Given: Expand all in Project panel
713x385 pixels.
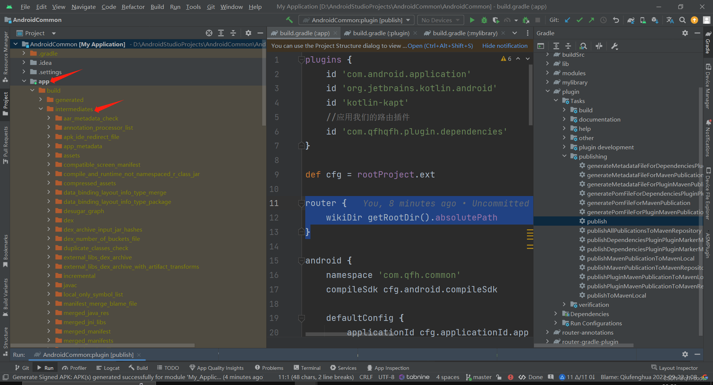Looking at the screenshot, I should pos(221,33).
